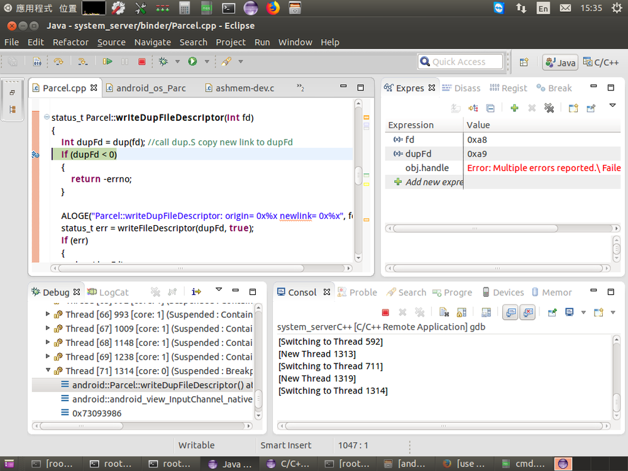The image size is (628, 471).
Task: Click the editor vertical scrollbar thumb
Action: coord(358,176)
